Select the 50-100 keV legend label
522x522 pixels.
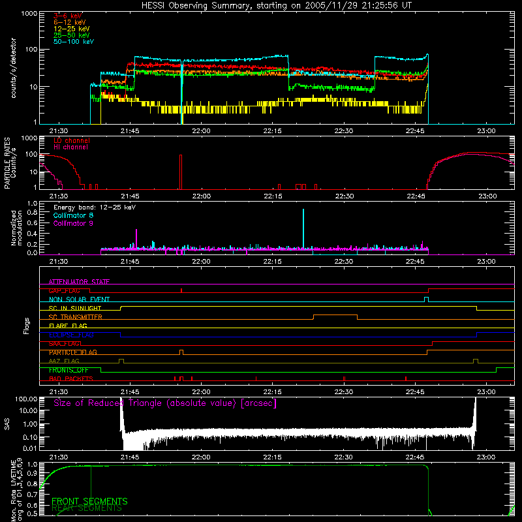(74, 41)
